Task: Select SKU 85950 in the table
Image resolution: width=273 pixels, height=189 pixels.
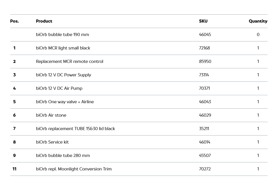Action: click(x=205, y=61)
